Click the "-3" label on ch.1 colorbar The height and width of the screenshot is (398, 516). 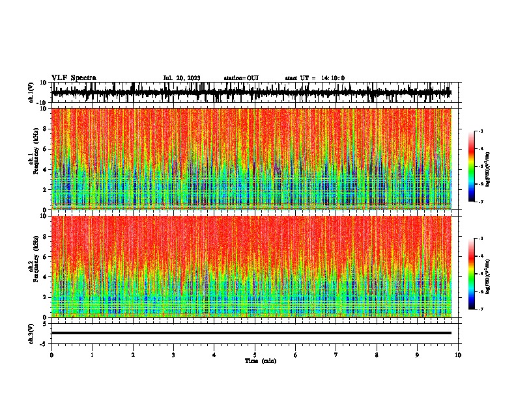coord(481,131)
